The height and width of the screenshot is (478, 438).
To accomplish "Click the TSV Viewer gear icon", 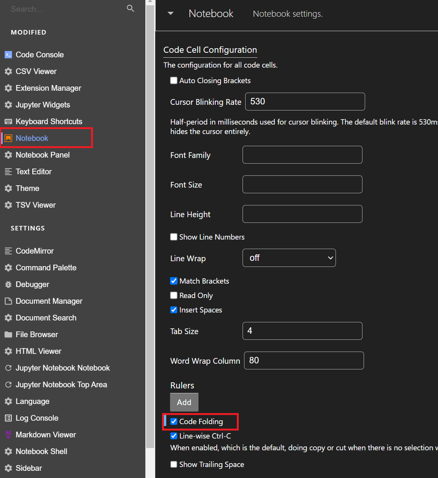I will [x=8, y=205].
